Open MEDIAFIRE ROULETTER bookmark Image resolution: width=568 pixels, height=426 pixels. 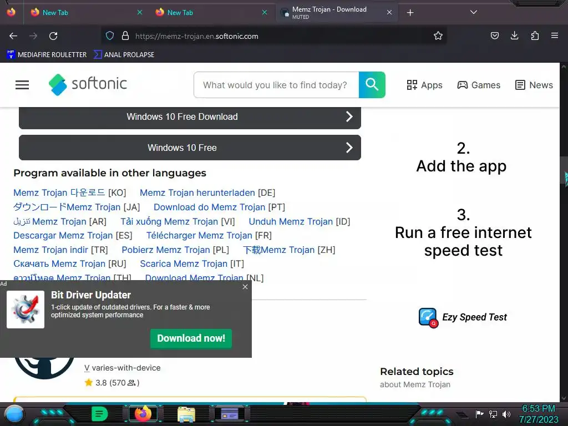47,55
